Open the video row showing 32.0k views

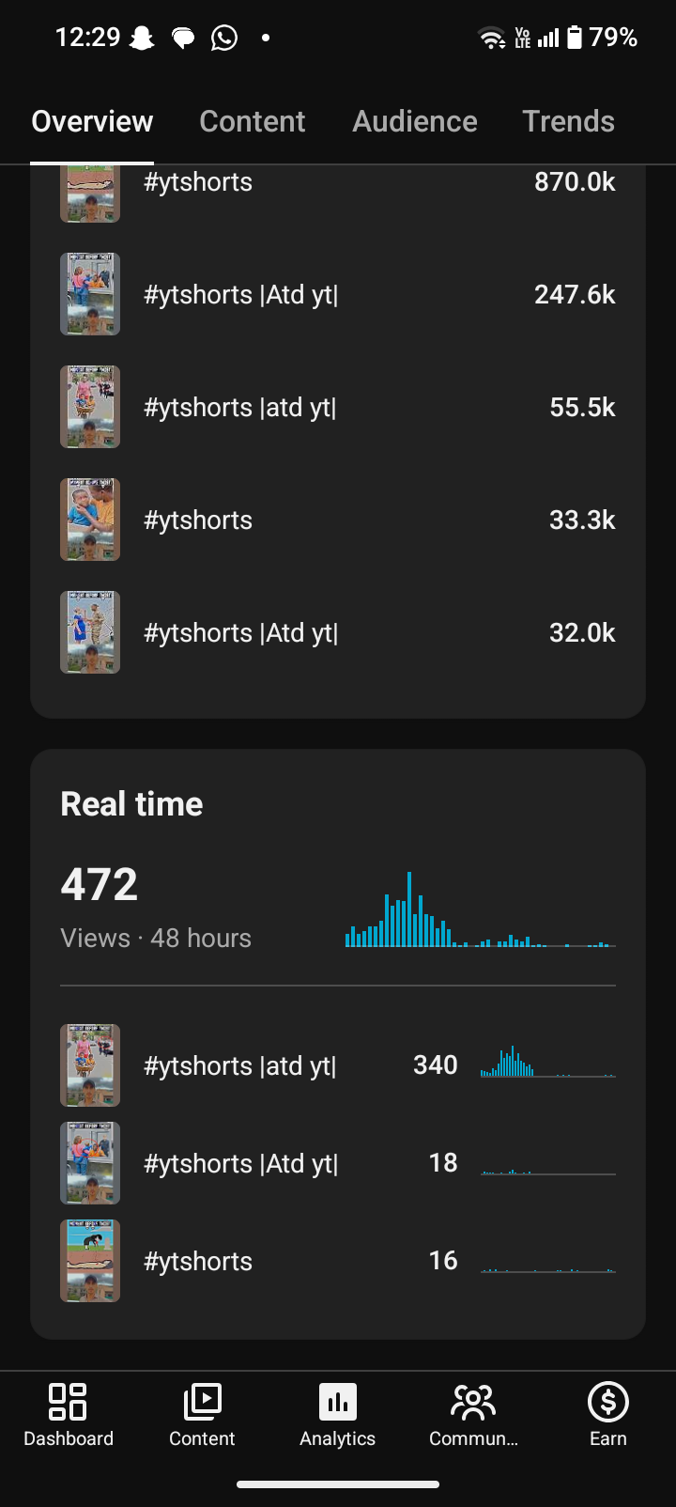pos(338,632)
